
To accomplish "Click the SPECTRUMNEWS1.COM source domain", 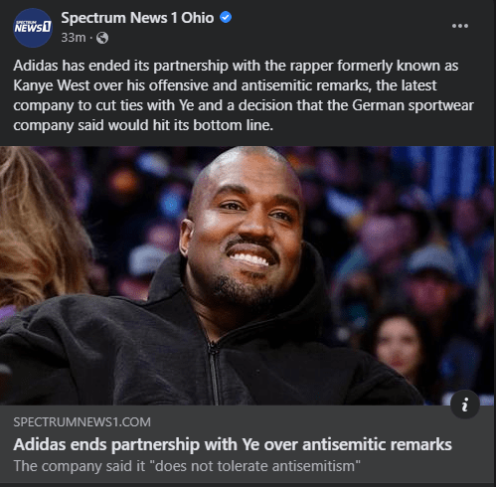I will [82, 422].
